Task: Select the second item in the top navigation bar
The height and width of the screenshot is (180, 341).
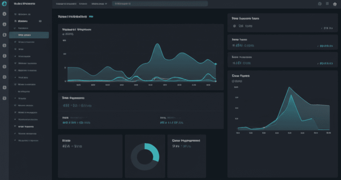Action: 83,4
